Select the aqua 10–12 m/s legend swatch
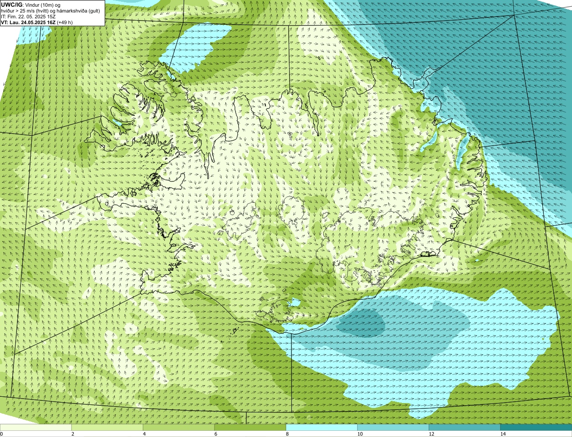572x437 pixels. [x=393, y=427]
